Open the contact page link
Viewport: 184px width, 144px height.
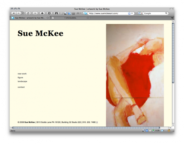21,87
